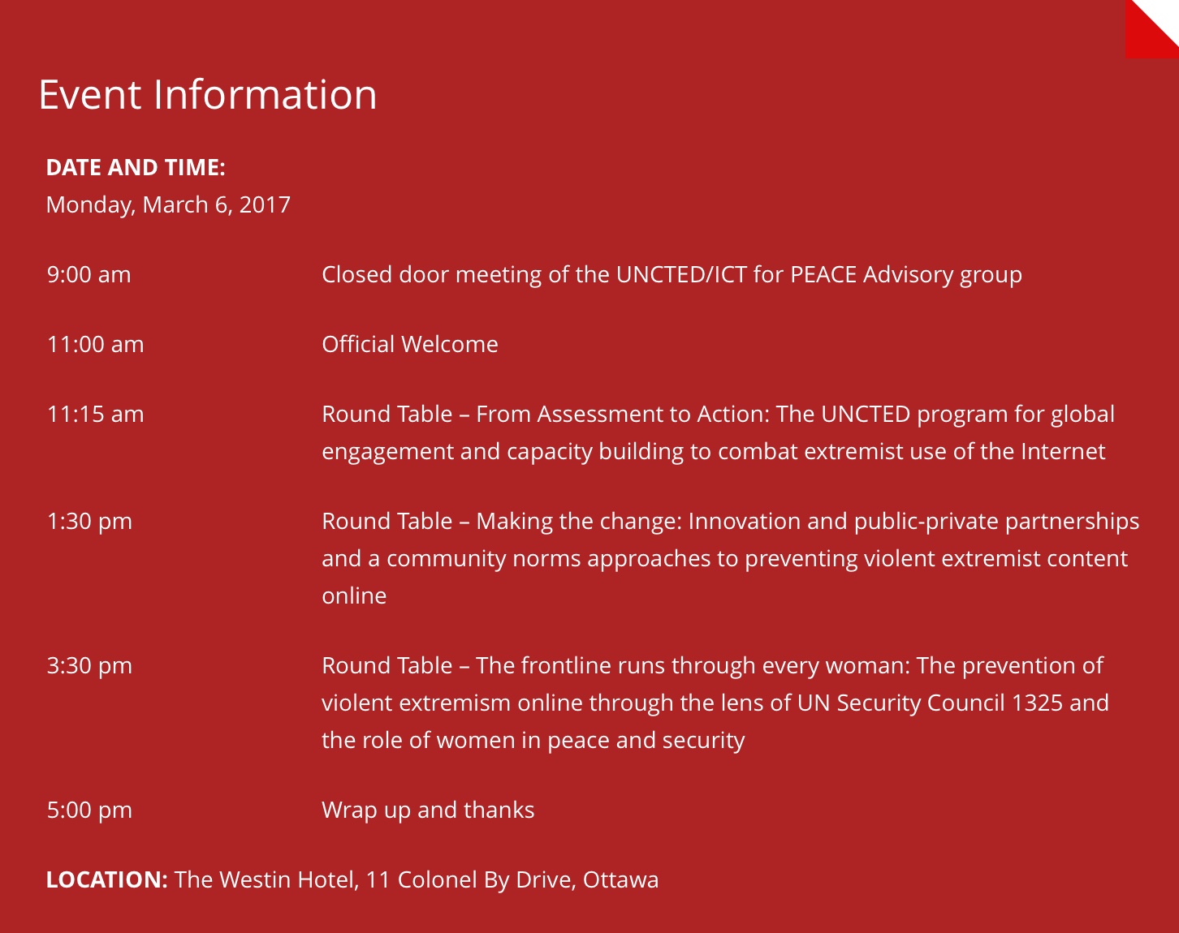Screen dimensions: 1179x933
Task: Select the Monday, March 6, 2017 date
Action: pyautogui.click(x=168, y=205)
